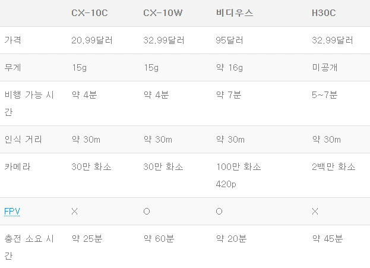The height and width of the screenshot is (268, 370).
Task: Click the 2백만 화소 camera cell
Action: point(333,167)
